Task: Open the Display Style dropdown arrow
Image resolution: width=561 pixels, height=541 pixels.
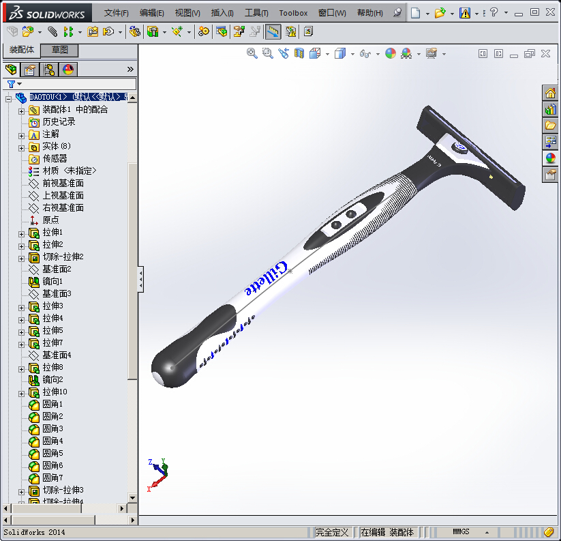Action: pos(352,54)
